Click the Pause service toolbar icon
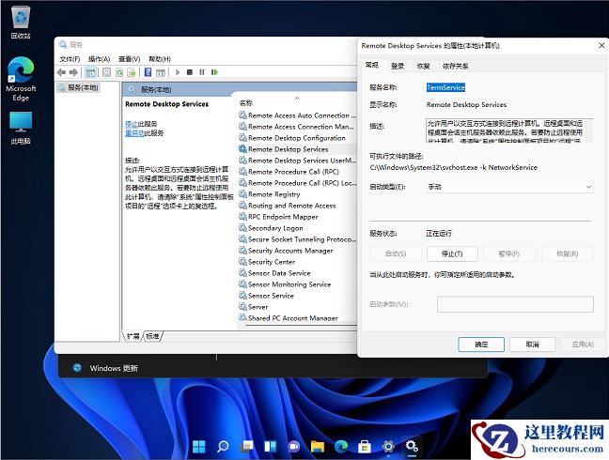Viewport: 609px width, 460px height. point(201,72)
